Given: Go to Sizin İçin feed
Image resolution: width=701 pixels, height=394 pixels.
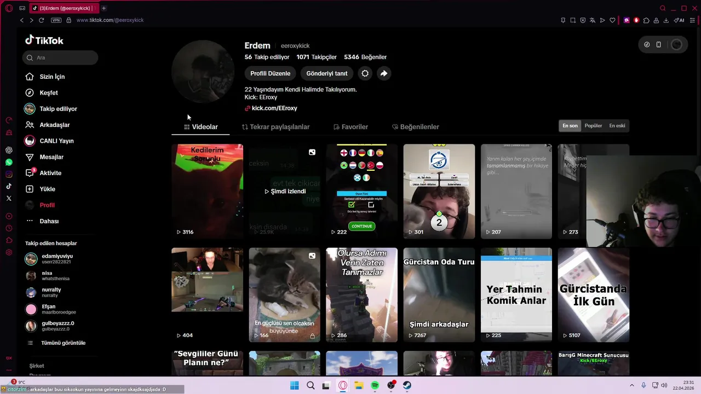Looking at the screenshot, I should 52,77.
